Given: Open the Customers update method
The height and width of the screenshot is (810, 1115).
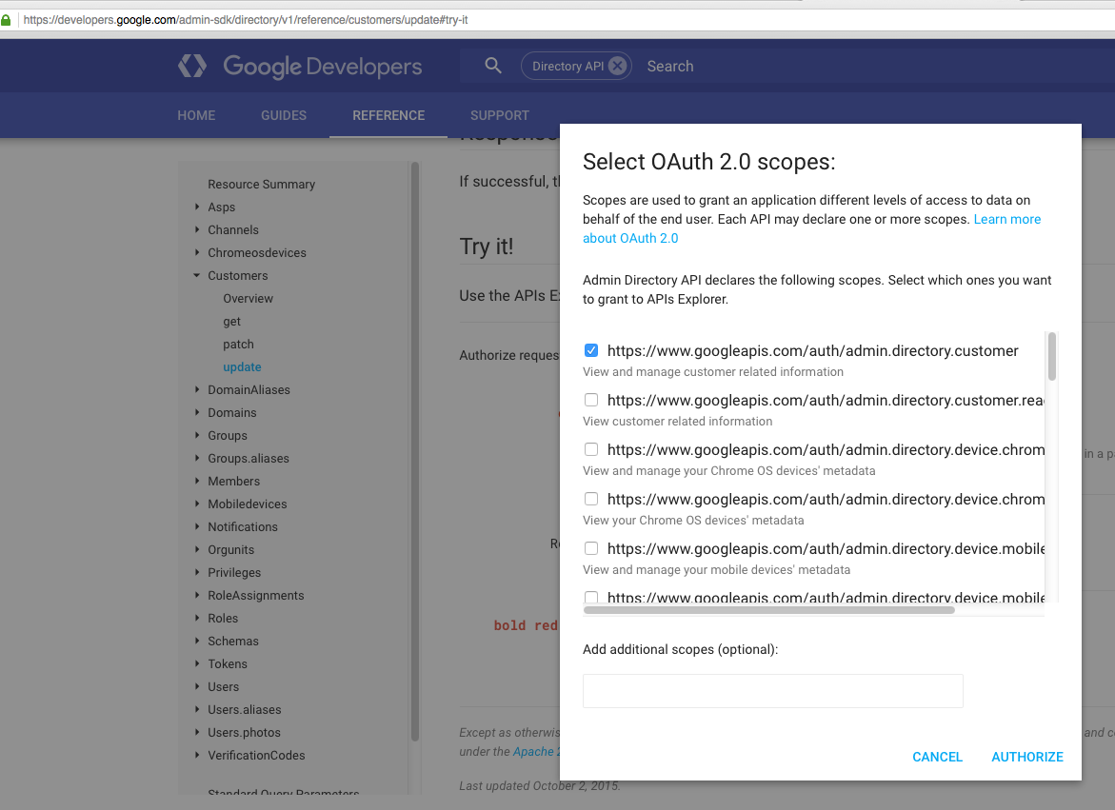Looking at the screenshot, I should click(x=242, y=366).
